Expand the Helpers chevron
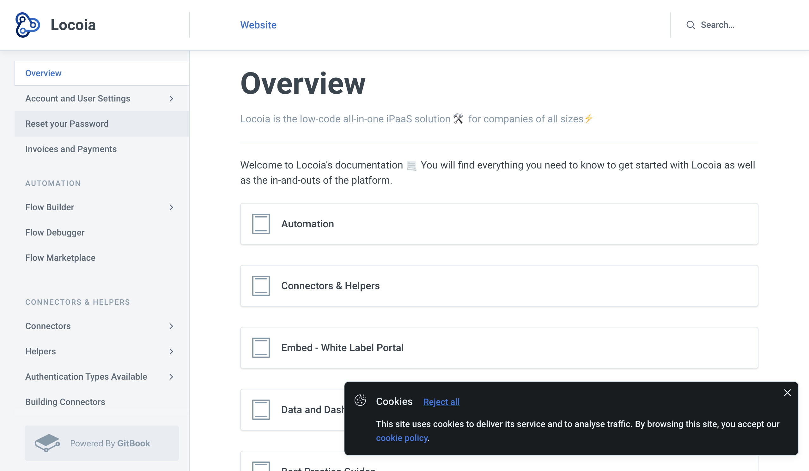 171,352
